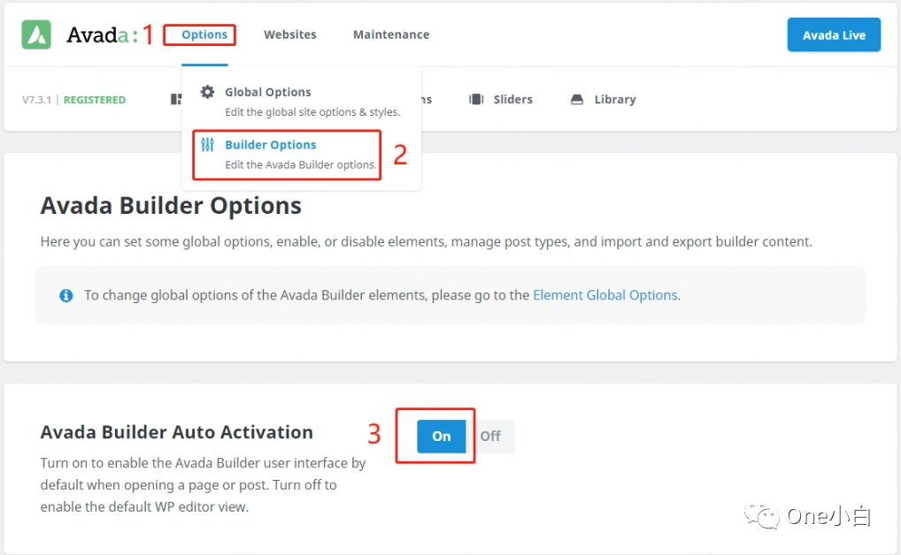Click the blue info circle icon
Screen dimensions: 901x555
pos(65,295)
